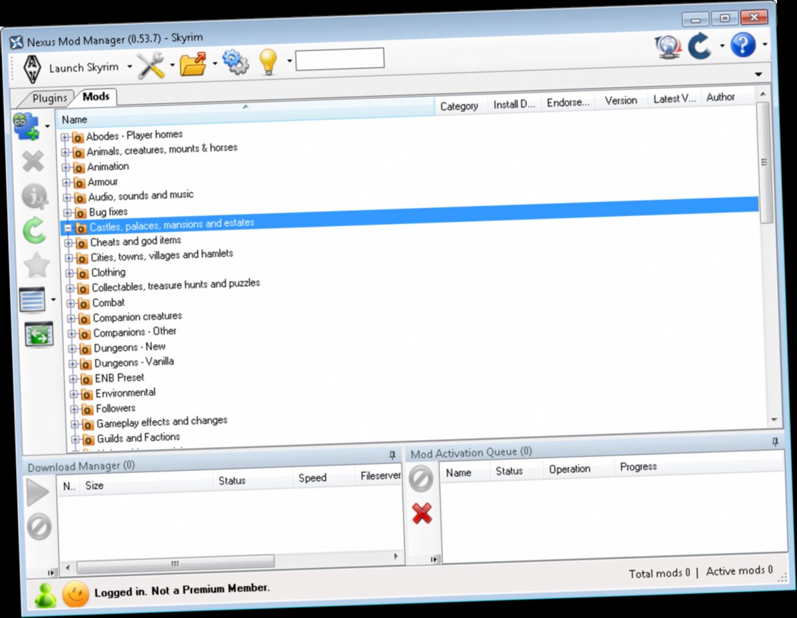
Task: Select Cheats and god items category
Action: click(x=135, y=241)
